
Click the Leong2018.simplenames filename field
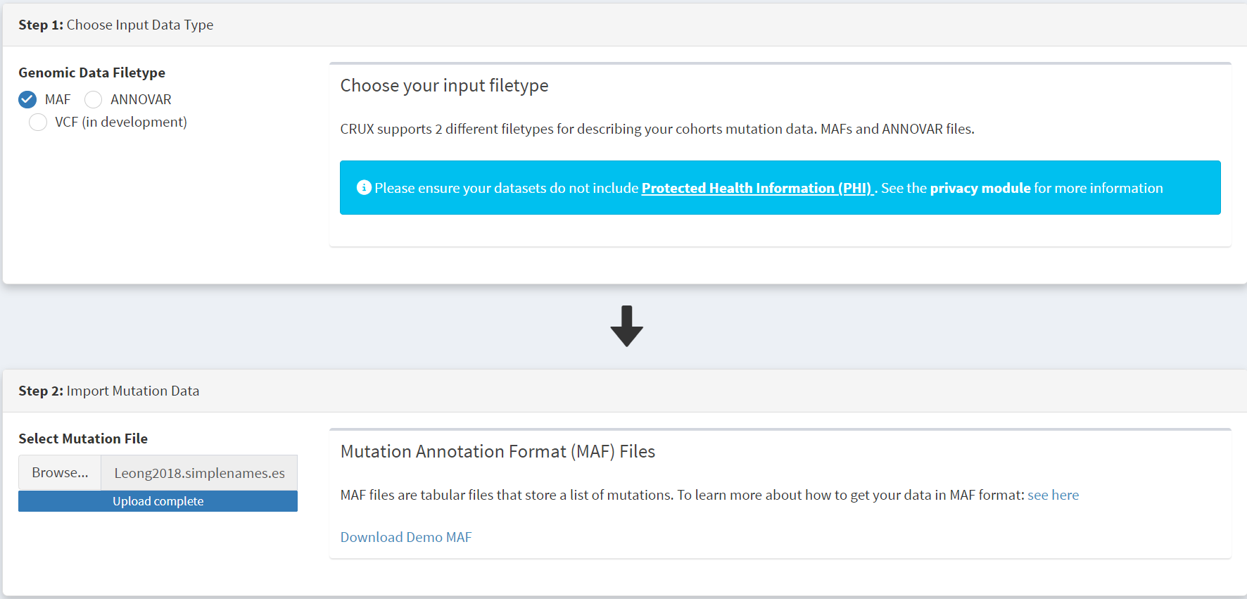pyautogui.click(x=200, y=472)
